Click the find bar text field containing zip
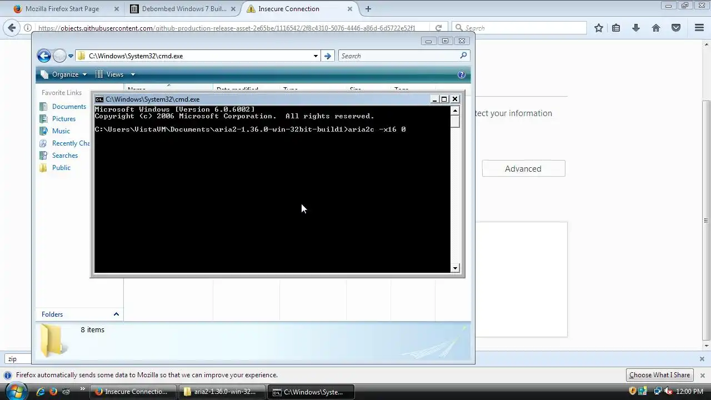Screen dimensions: 711x400 click(18, 359)
